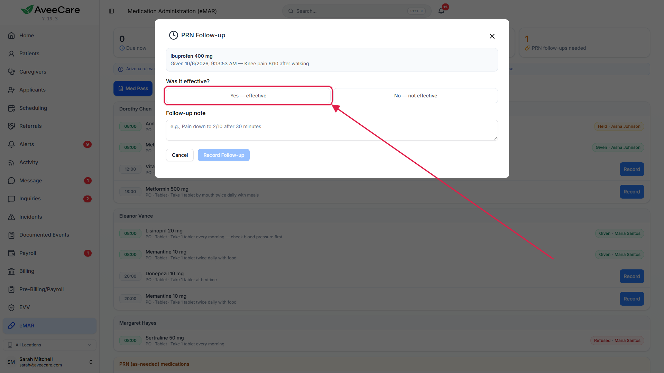
Task: Click the AveeCare logo
Action: [x=50, y=10]
